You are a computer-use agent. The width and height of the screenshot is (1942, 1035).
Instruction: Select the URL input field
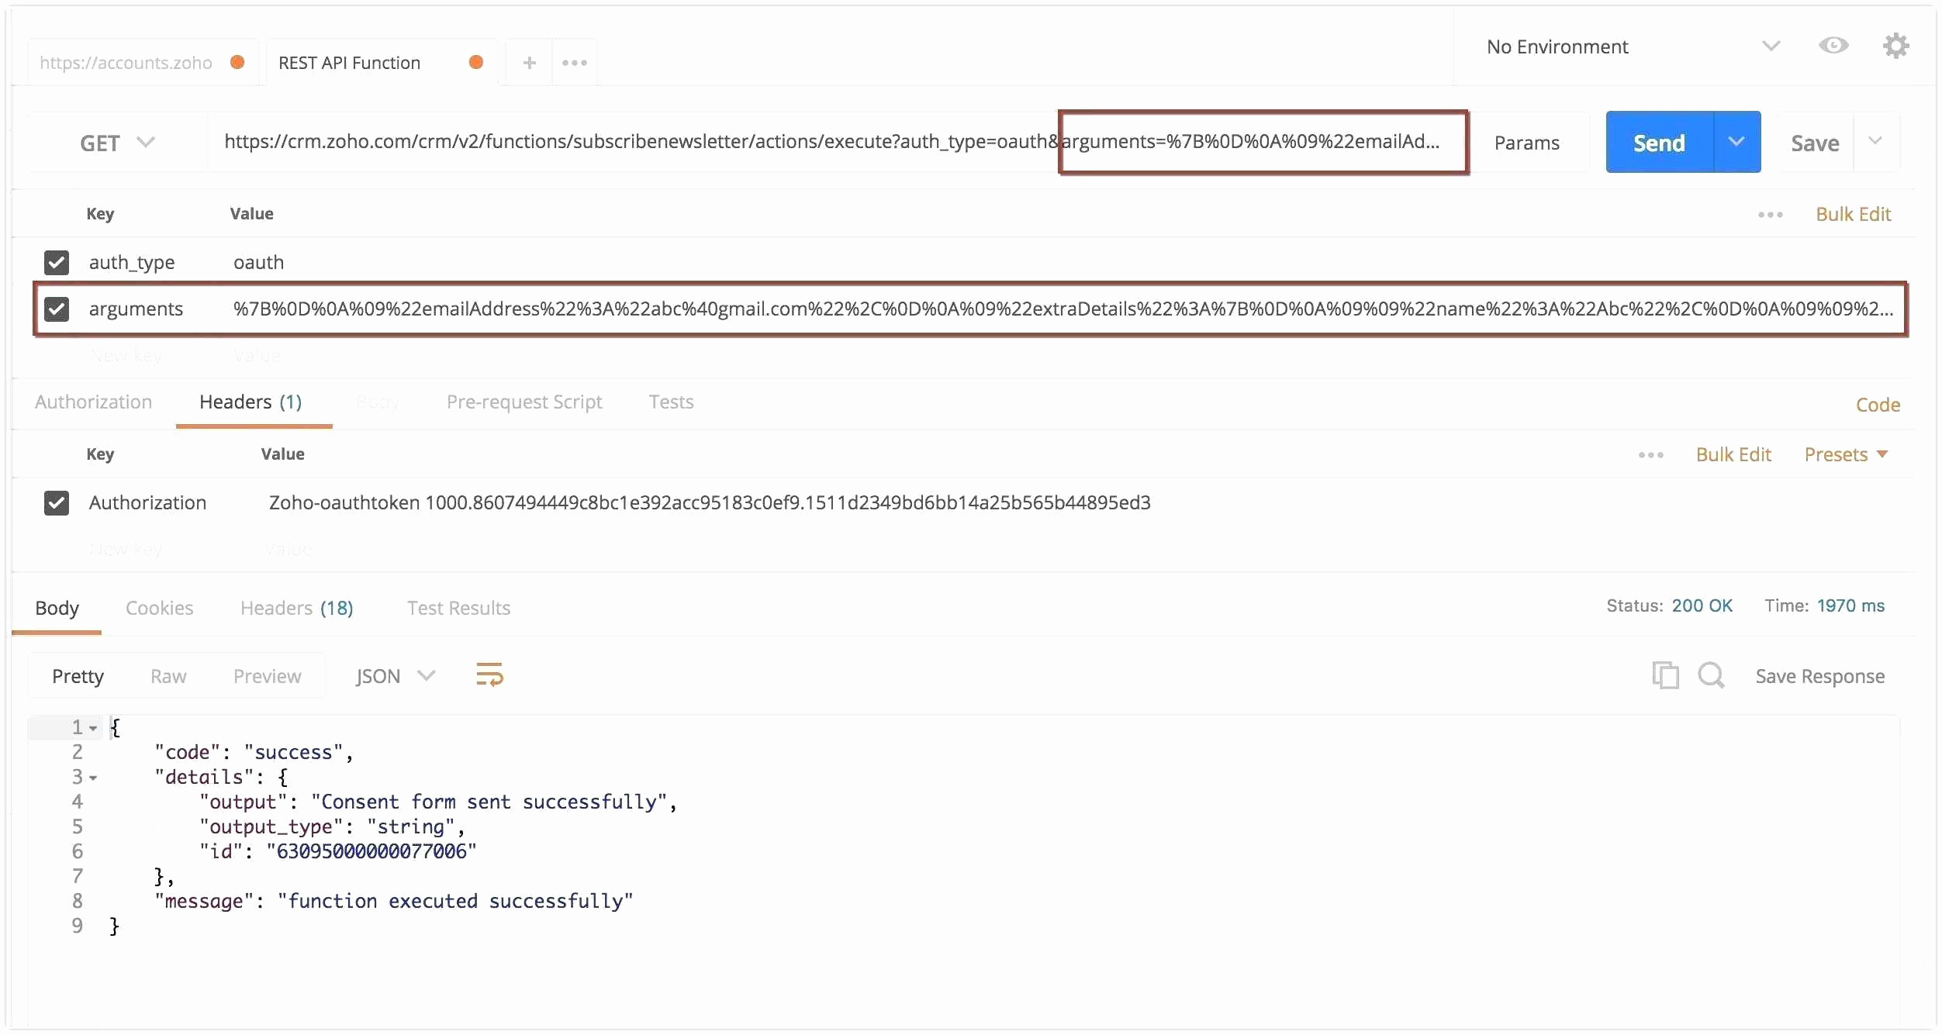pos(835,141)
